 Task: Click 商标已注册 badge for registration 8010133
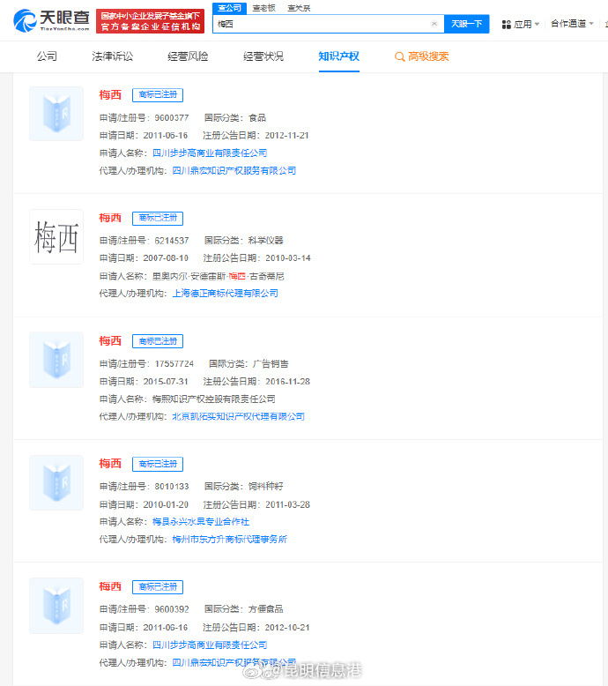(x=158, y=464)
